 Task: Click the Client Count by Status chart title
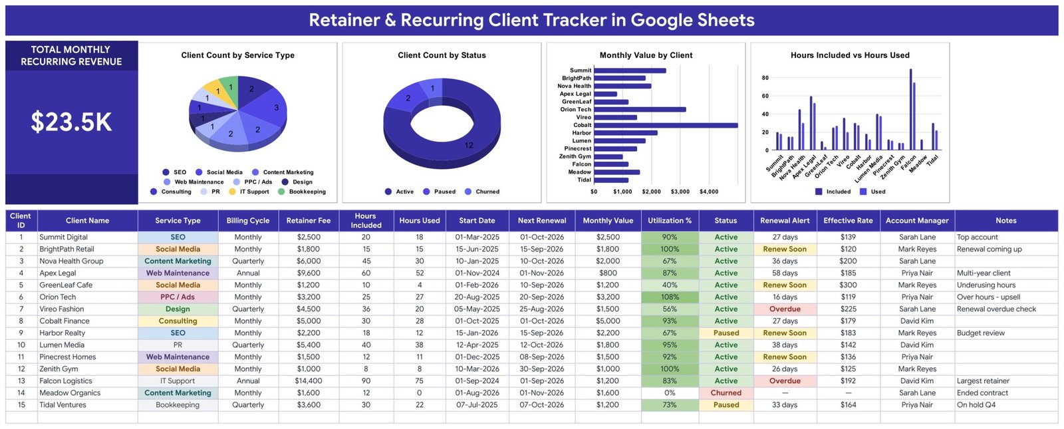442,55
